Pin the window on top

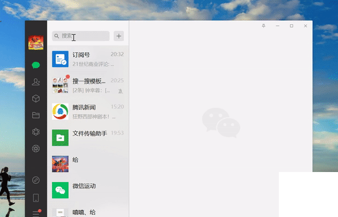(264, 26)
